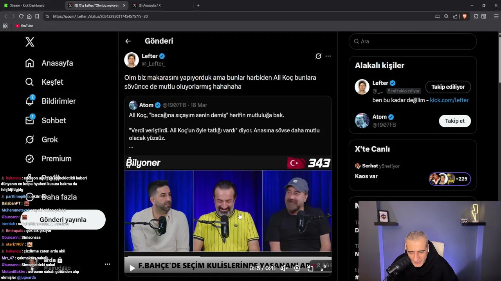The width and height of the screenshot is (501, 281).
Task: Click the Serhat host name in live card
Action: (370, 166)
